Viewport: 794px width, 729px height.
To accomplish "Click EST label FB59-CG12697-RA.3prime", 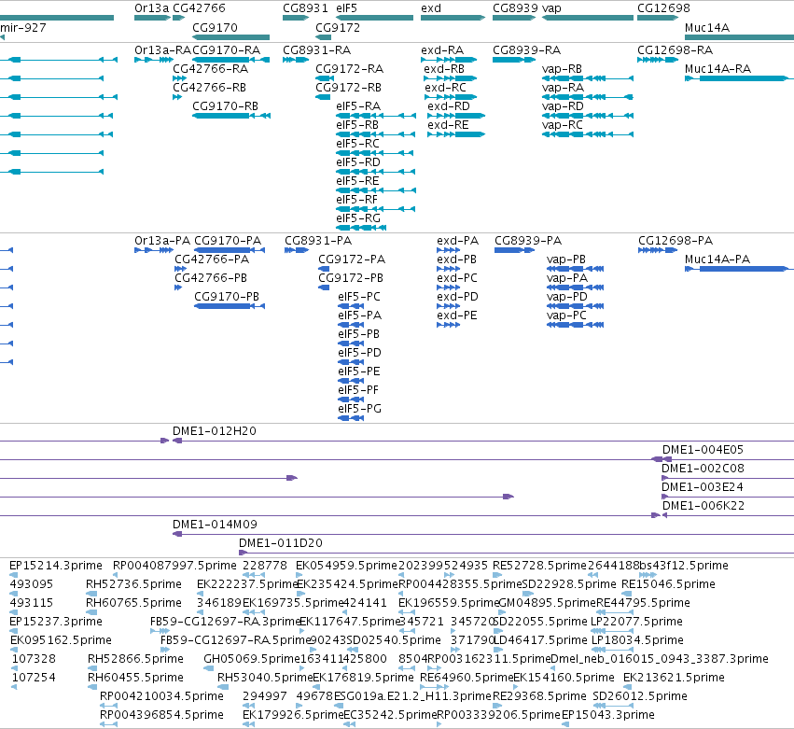I will [226, 622].
